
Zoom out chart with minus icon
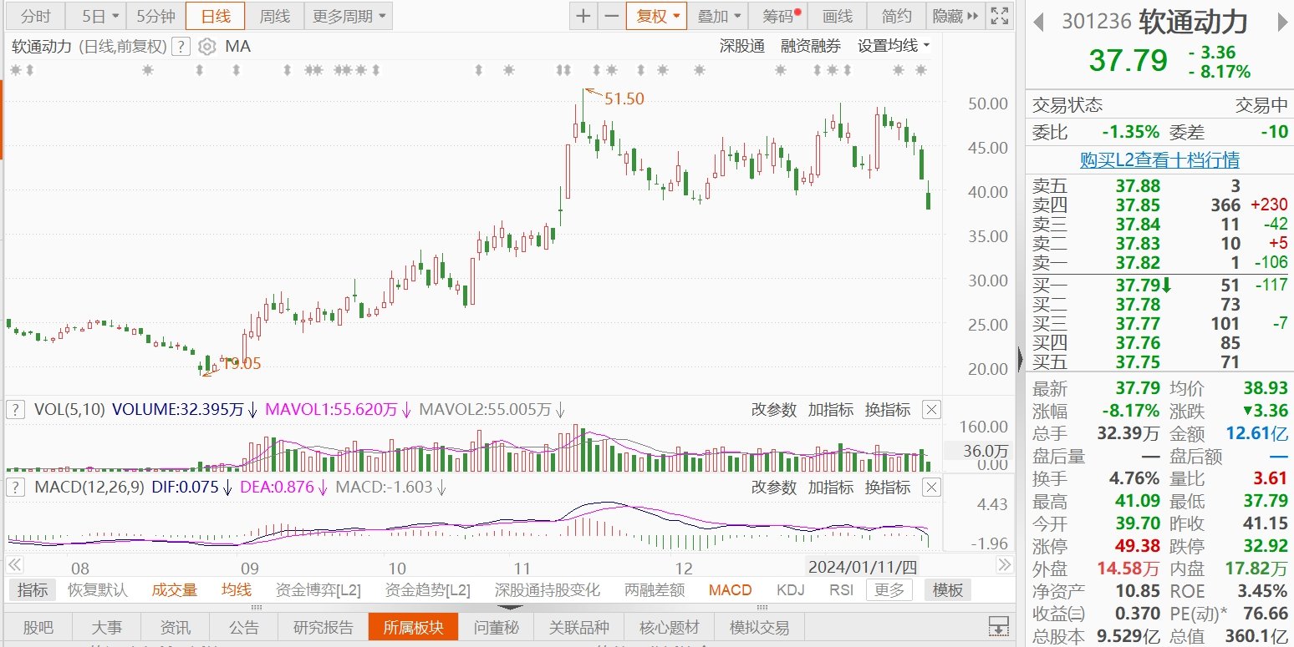(x=611, y=16)
